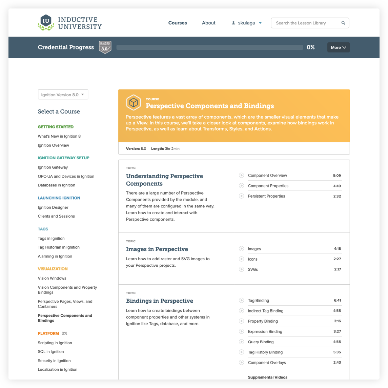Image resolution: width=388 pixels, height=388 pixels.
Task: Click the Platform section heading
Action: pyautogui.click(x=48, y=333)
